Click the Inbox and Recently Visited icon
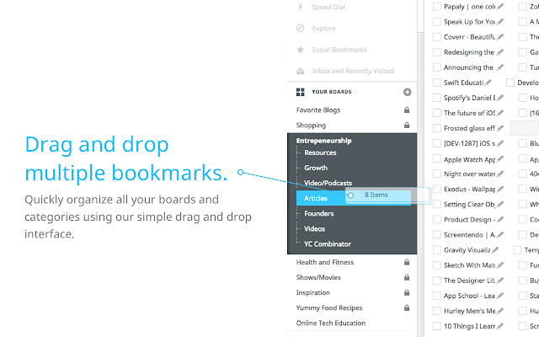This screenshot has width=539, height=337. (300, 71)
